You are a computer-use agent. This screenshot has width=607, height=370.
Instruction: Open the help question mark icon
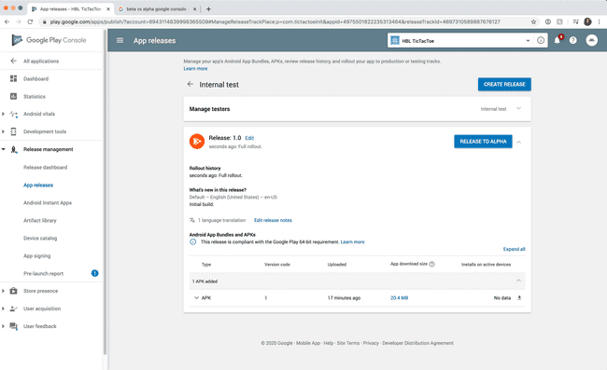click(x=573, y=40)
